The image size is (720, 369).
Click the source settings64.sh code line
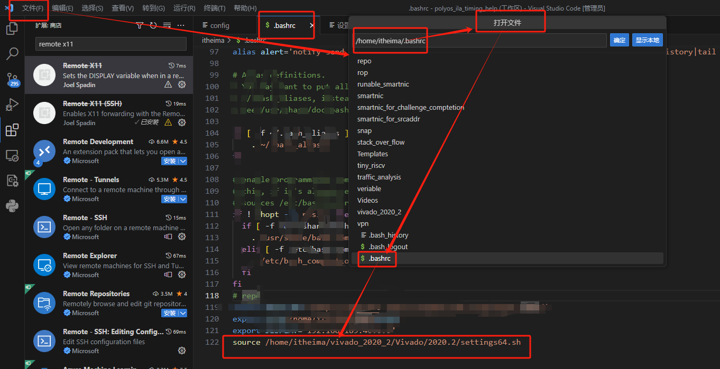tap(376, 342)
